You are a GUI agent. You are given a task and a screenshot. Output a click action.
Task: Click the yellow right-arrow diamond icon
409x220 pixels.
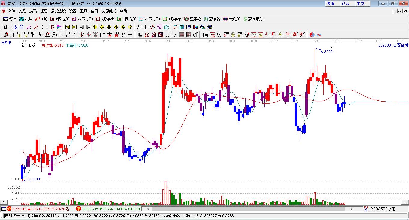point(102,27)
